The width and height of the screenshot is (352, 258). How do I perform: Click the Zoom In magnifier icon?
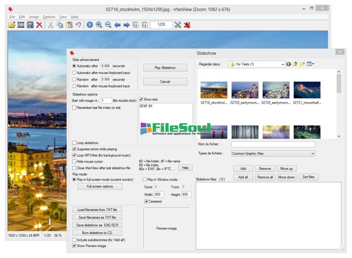pyautogui.click(x=99, y=25)
